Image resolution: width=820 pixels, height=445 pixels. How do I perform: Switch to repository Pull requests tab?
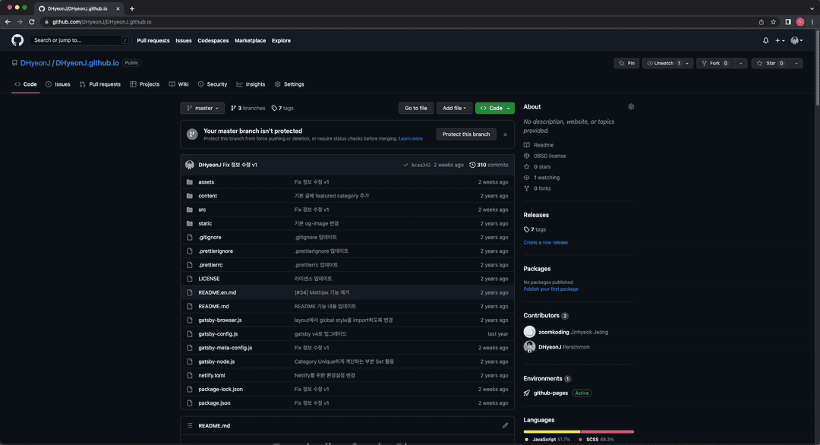(100, 84)
